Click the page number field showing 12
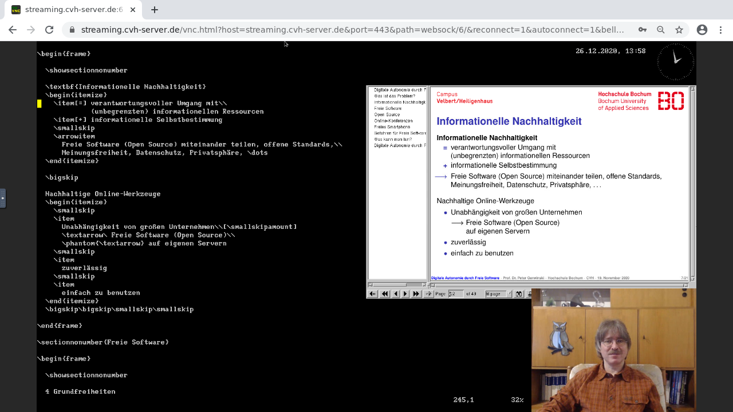This screenshot has width=733, height=412. 456,294
